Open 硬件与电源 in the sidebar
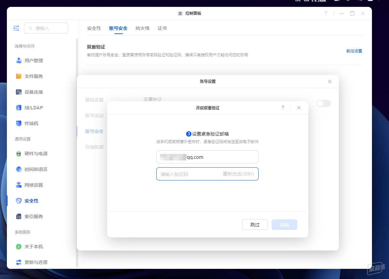This screenshot has height=279, width=389. click(36, 154)
